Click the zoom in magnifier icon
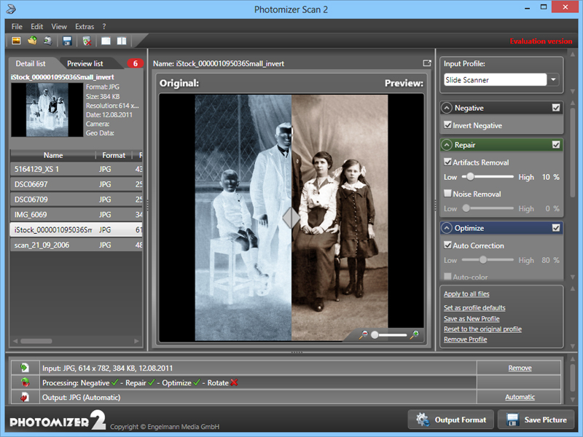Viewport: 583px width, 437px height. pos(415,334)
